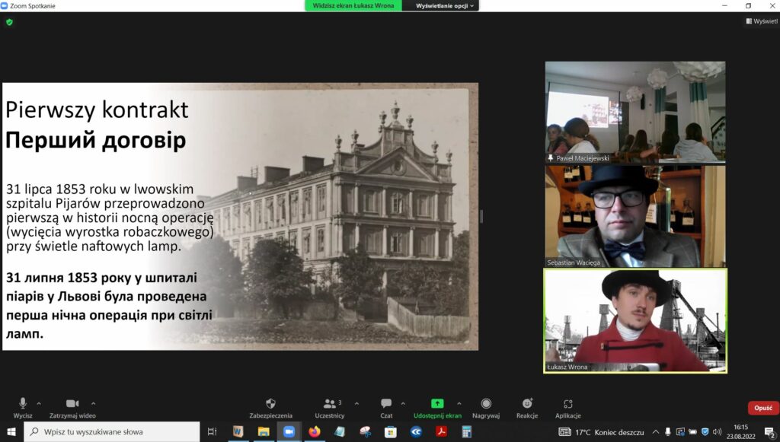Click the green encryption shield icon
The width and height of the screenshot is (780, 442).
pyautogui.click(x=9, y=22)
